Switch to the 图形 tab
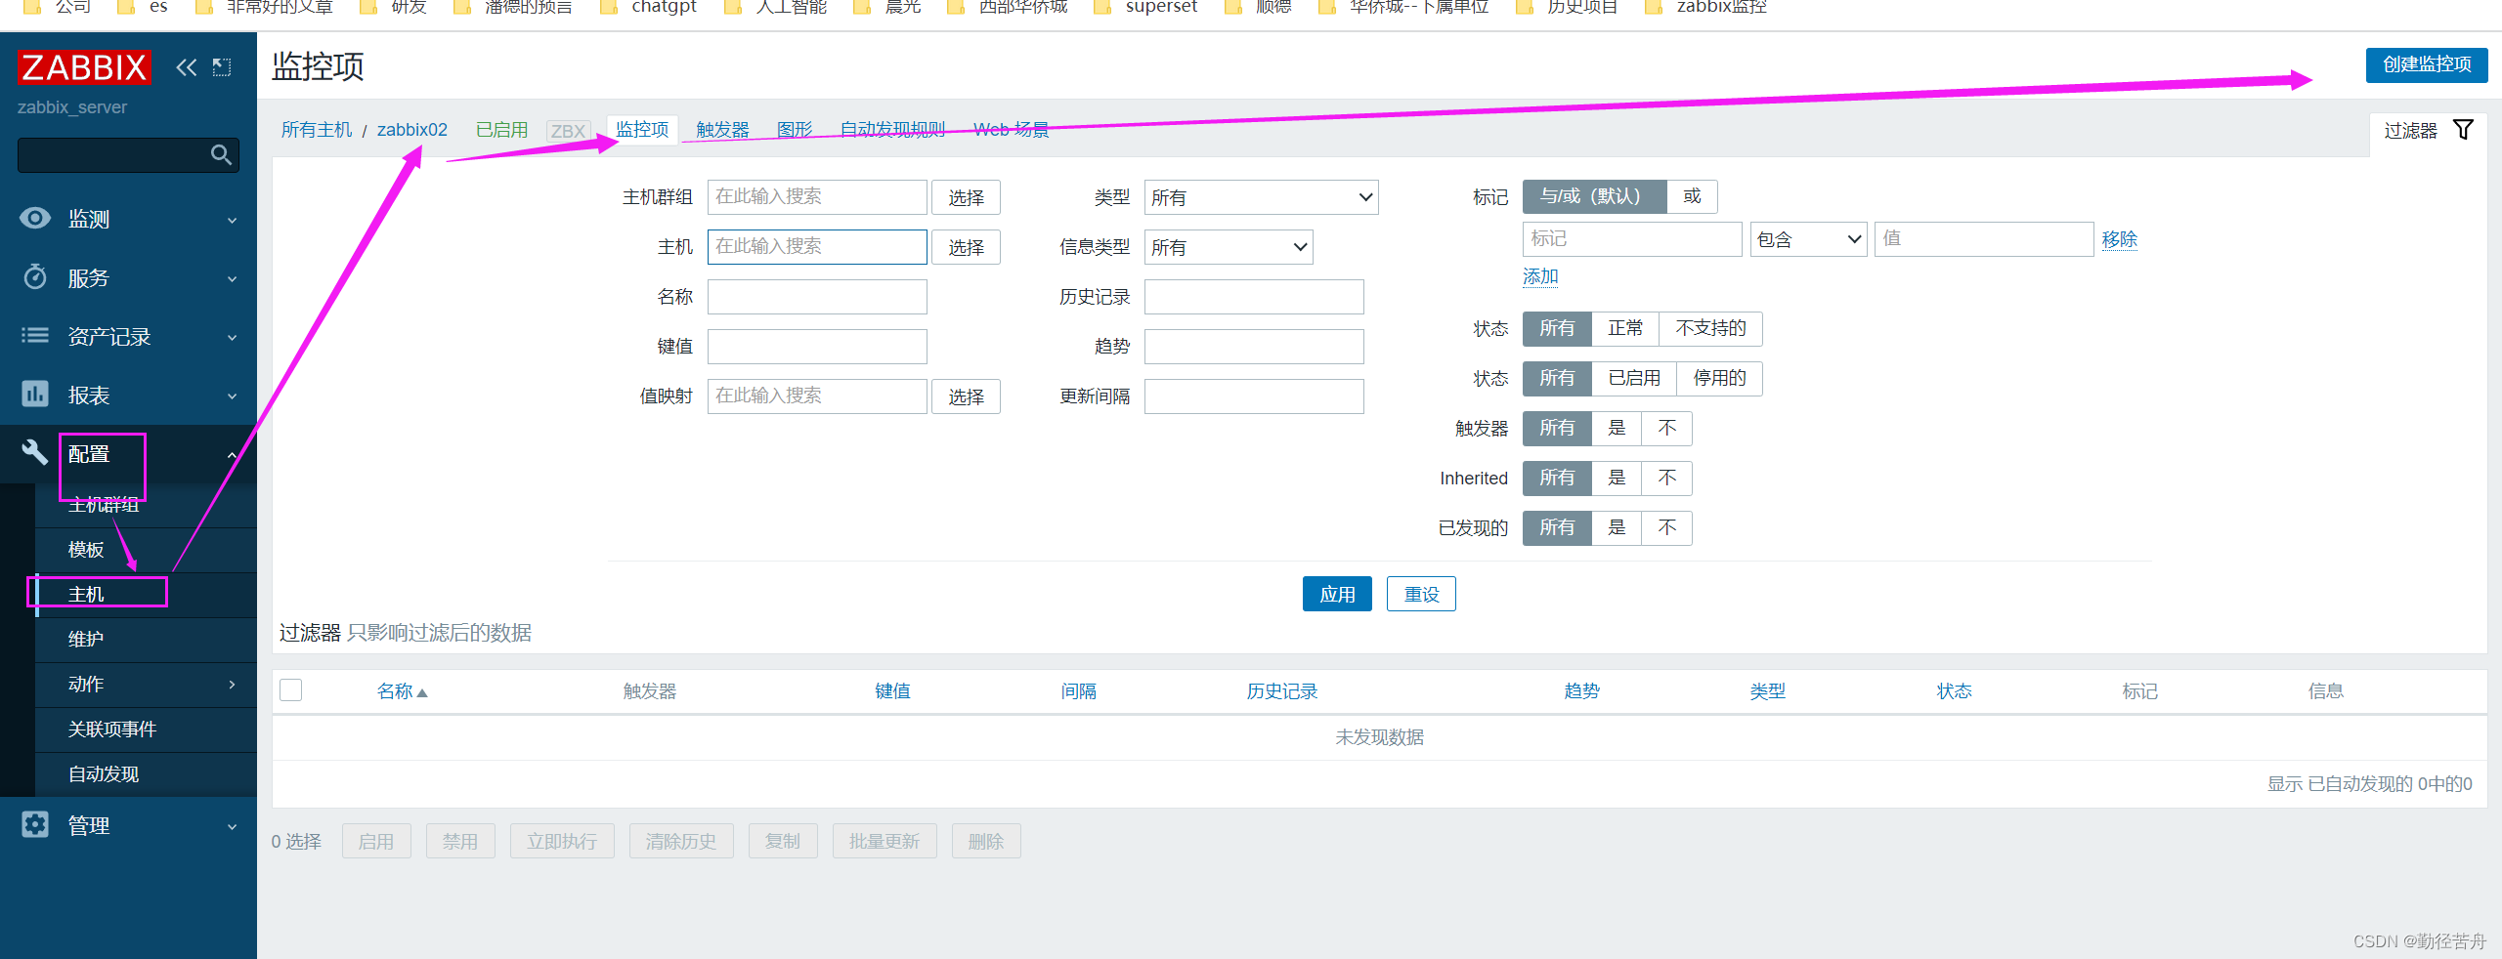 coord(795,129)
